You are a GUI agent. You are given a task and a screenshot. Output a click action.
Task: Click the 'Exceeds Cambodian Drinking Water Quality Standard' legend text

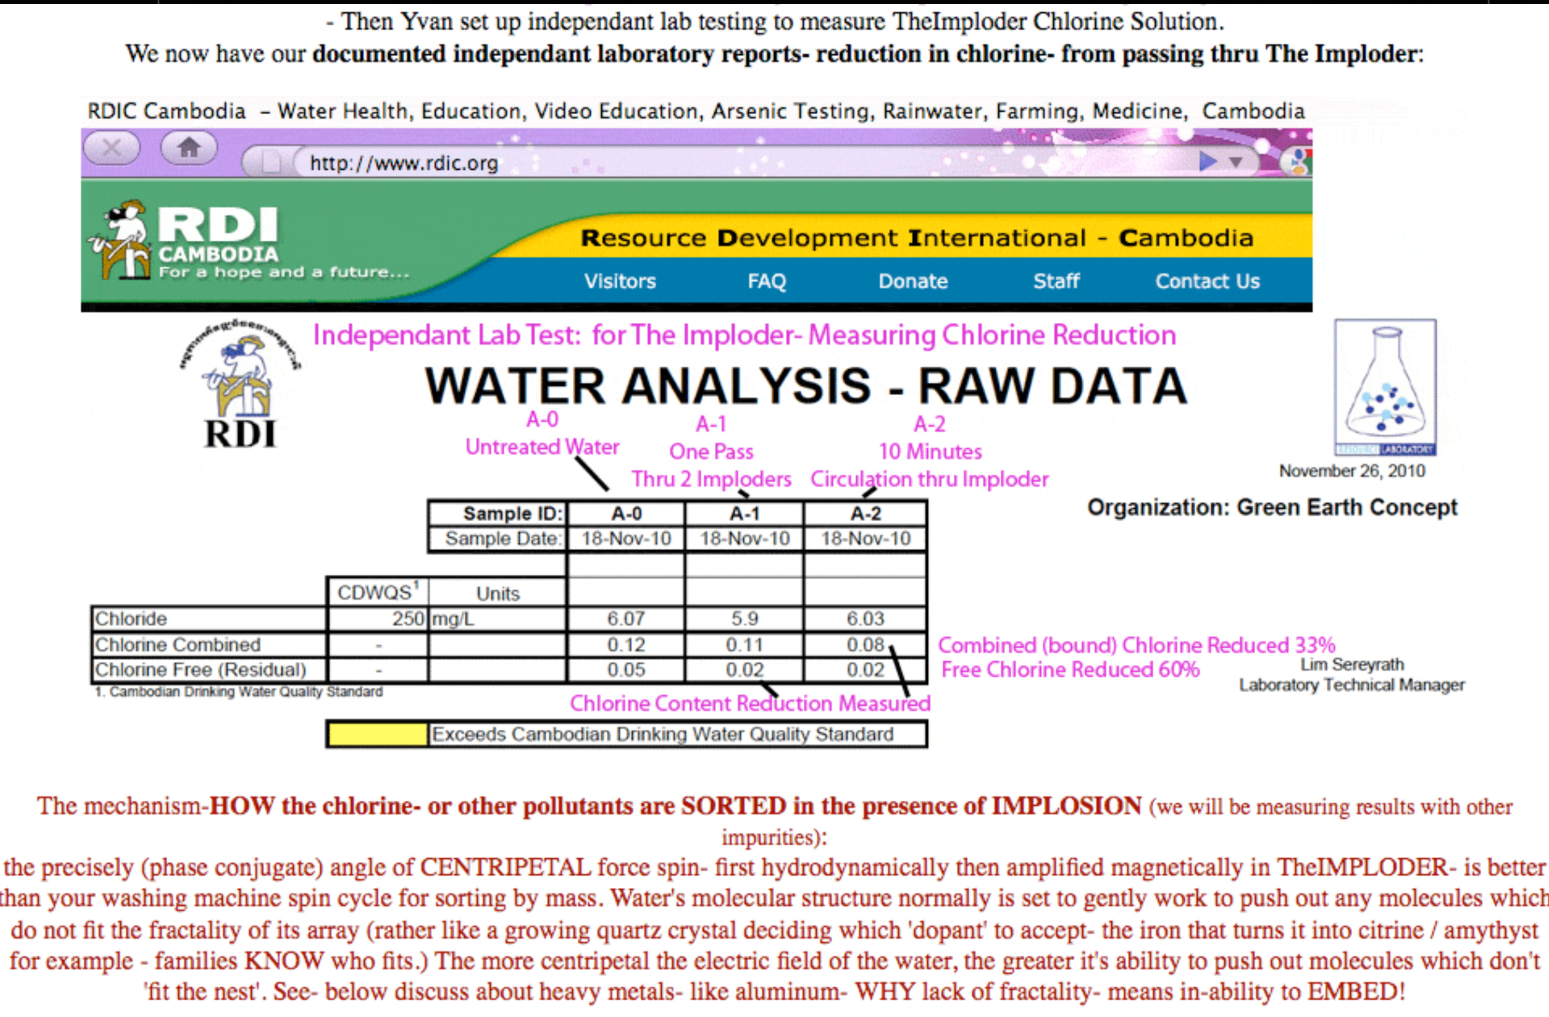coord(662,735)
